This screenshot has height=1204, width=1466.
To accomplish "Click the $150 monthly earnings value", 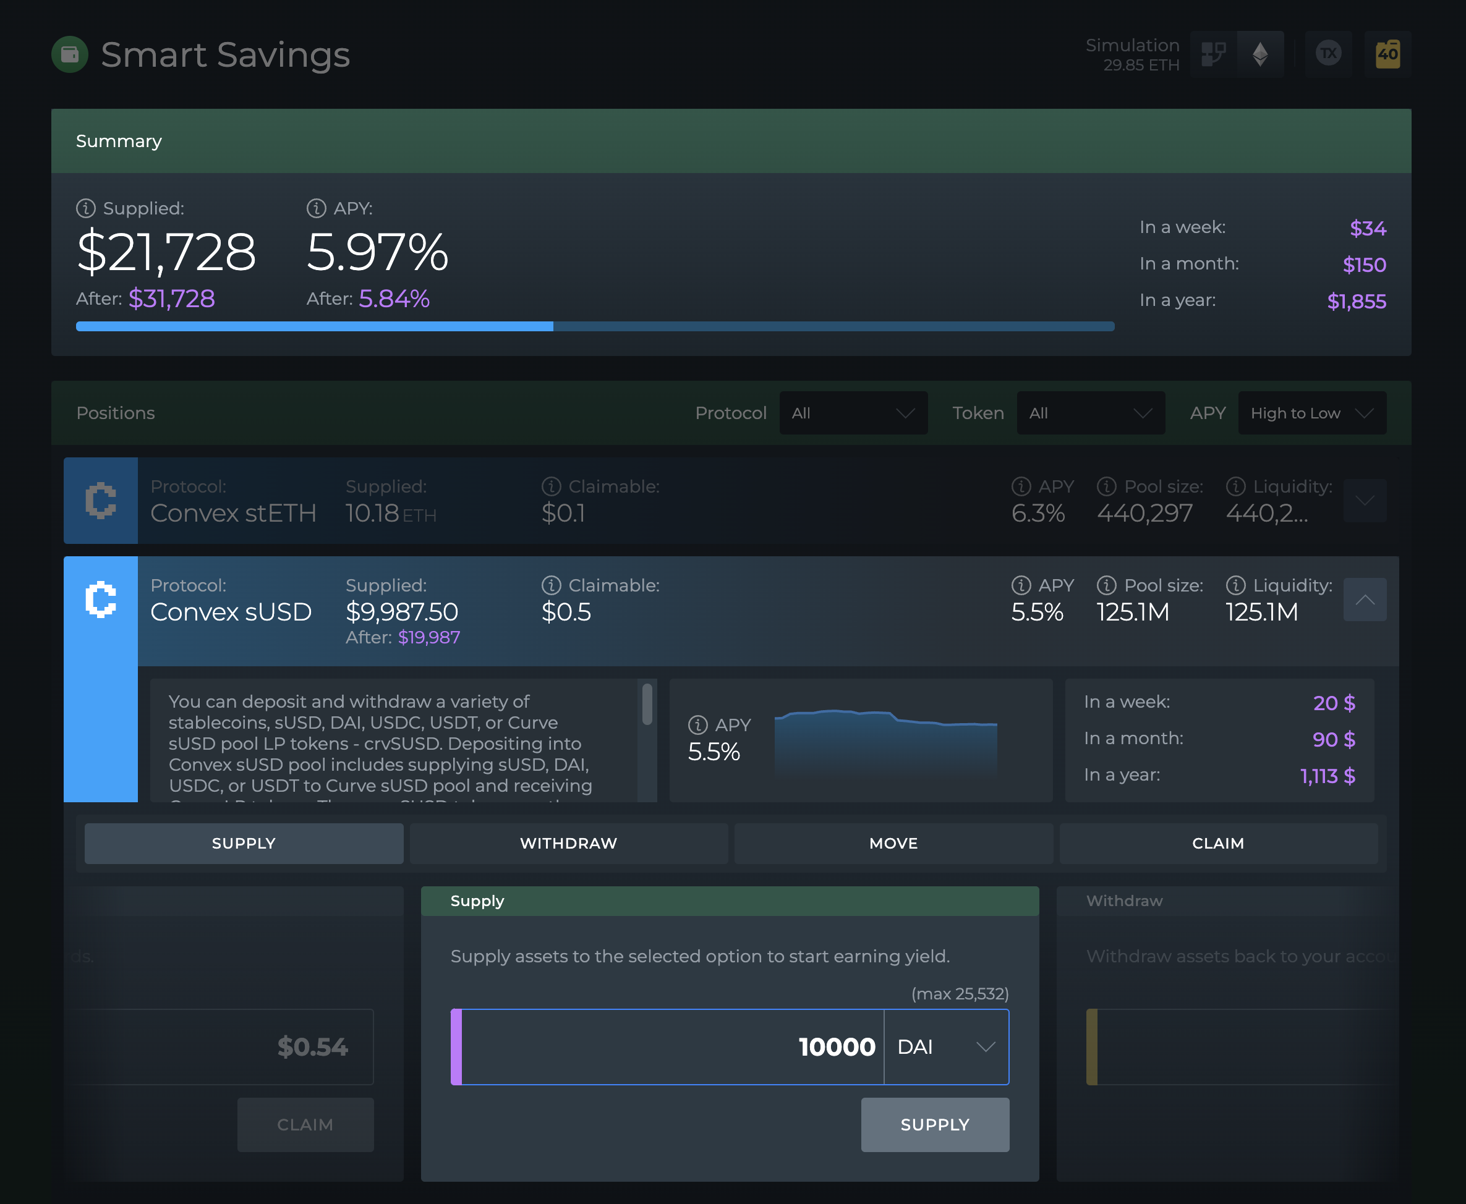I will click(1364, 265).
